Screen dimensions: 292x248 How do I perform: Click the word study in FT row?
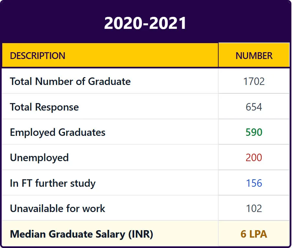click(x=84, y=183)
